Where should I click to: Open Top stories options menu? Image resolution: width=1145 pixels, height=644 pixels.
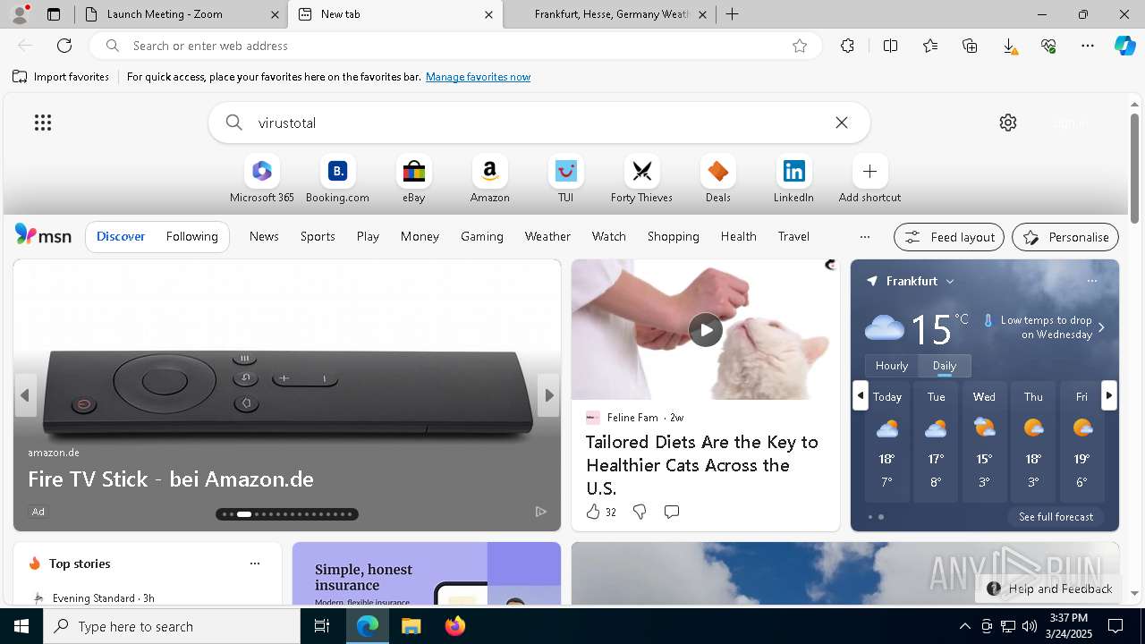click(x=255, y=563)
